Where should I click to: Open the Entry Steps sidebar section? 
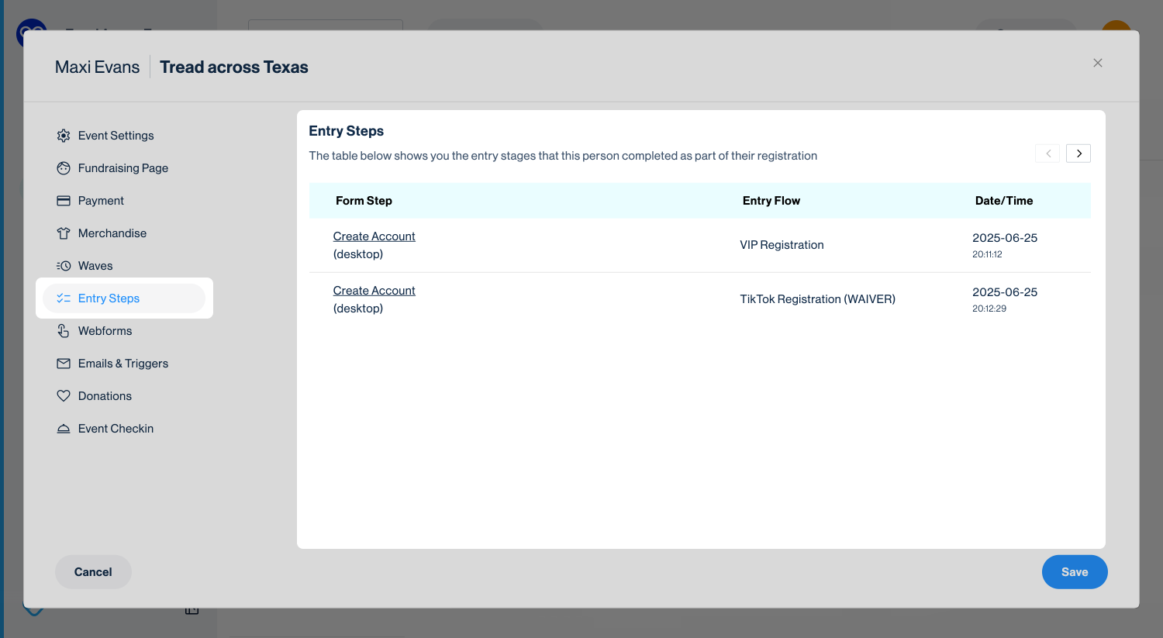click(x=109, y=298)
